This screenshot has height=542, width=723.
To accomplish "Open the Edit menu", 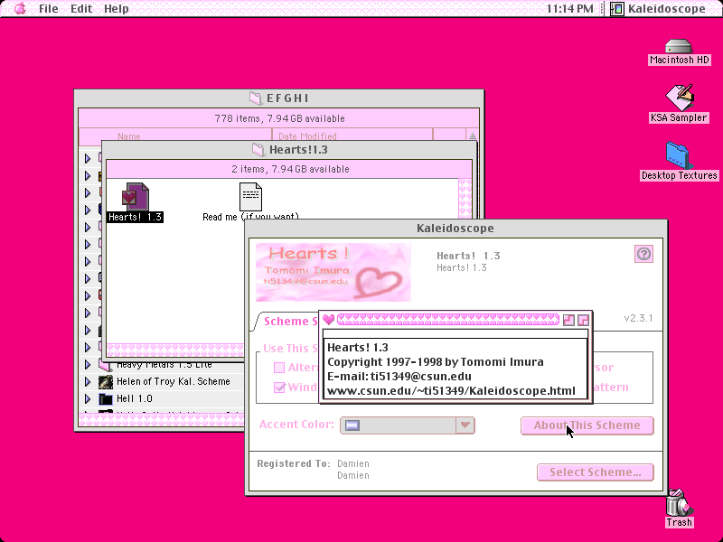I will tap(81, 9).
